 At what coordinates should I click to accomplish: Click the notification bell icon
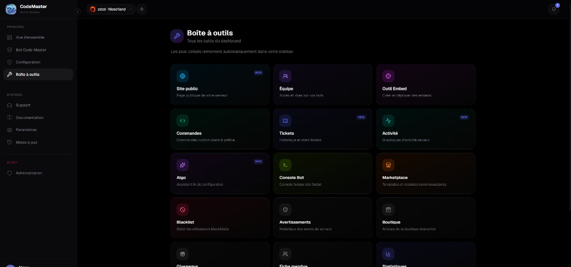click(554, 9)
